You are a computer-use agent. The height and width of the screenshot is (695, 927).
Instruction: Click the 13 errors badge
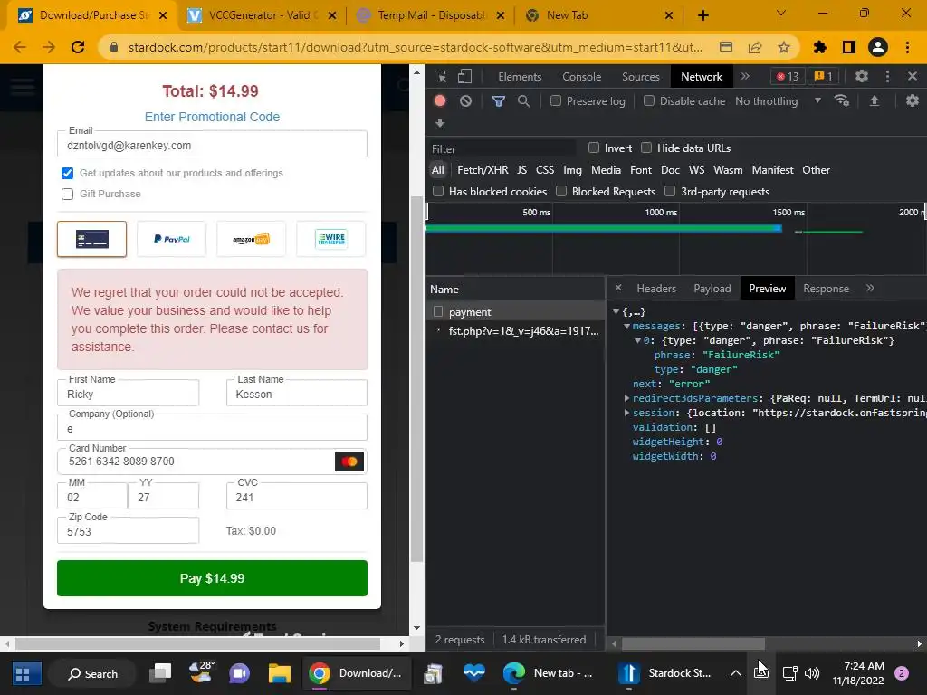pos(788,76)
